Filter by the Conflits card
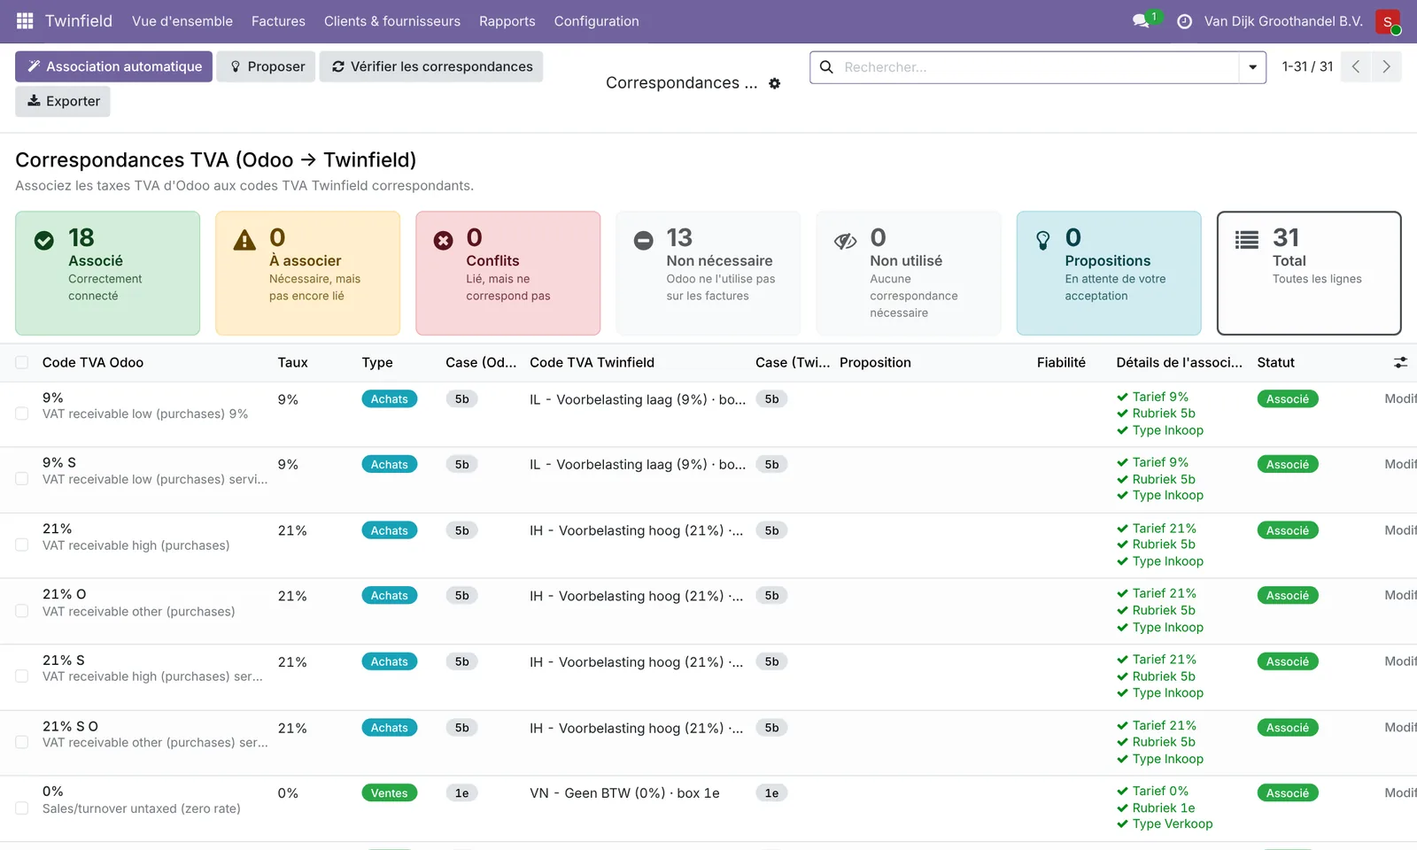Screen dimensions: 1417x850 coord(507,273)
